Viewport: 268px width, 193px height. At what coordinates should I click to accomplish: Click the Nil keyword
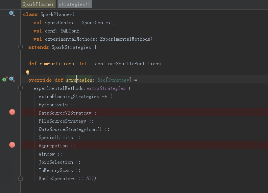click(90, 179)
